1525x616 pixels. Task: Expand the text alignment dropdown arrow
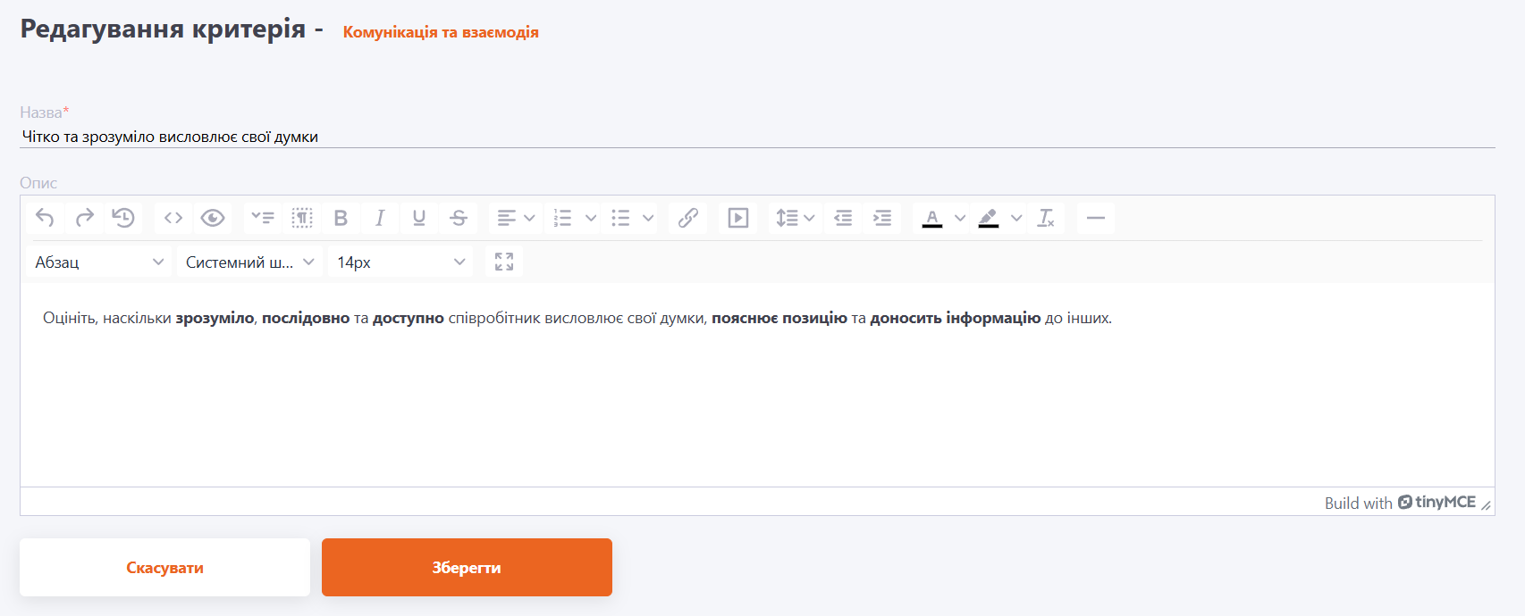click(529, 218)
